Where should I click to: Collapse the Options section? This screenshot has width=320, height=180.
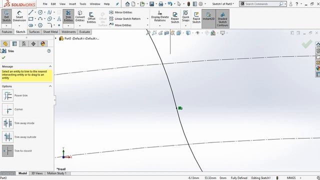[x=50, y=86]
